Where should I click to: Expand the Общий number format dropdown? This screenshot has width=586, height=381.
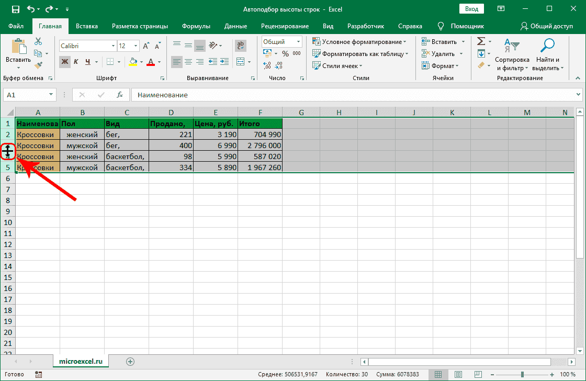(x=298, y=42)
